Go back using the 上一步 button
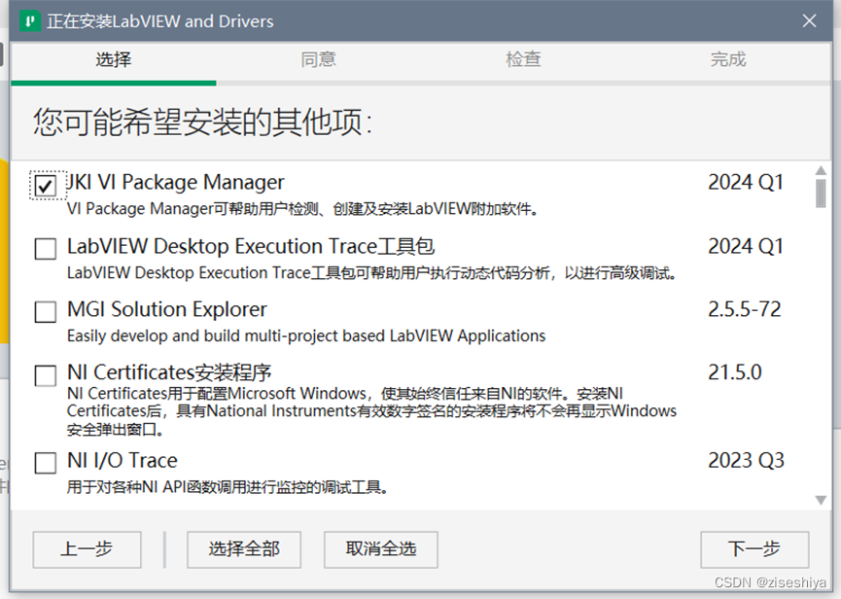The height and width of the screenshot is (599, 841). (x=87, y=549)
